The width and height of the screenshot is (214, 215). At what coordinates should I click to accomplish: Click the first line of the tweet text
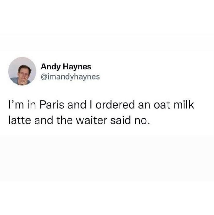101,105
